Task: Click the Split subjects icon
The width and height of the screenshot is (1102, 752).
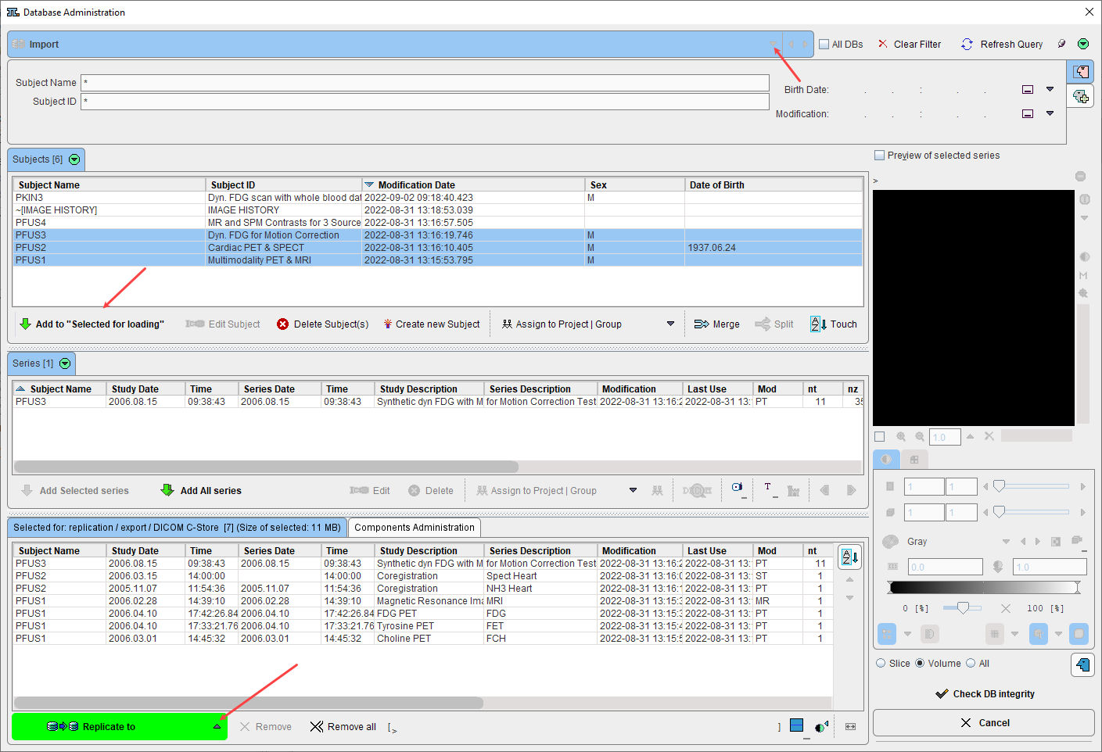Action: tap(763, 324)
